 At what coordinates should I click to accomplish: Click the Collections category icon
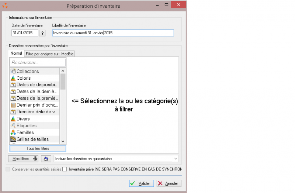pyautogui.click(x=13, y=71)
